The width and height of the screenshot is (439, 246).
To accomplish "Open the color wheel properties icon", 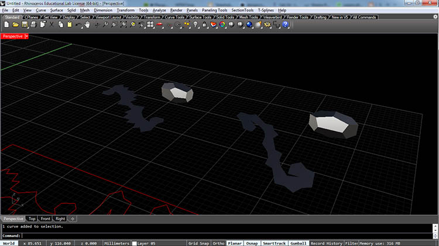I will pos(222,25).
